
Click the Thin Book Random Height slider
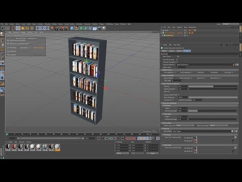click(x=212, y=111)
